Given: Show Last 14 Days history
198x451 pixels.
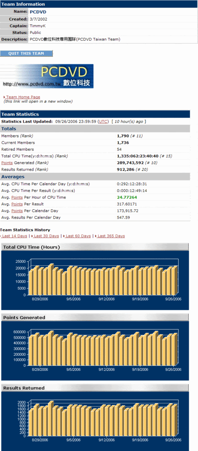Looking at the screenshot, I should (14, 236).
